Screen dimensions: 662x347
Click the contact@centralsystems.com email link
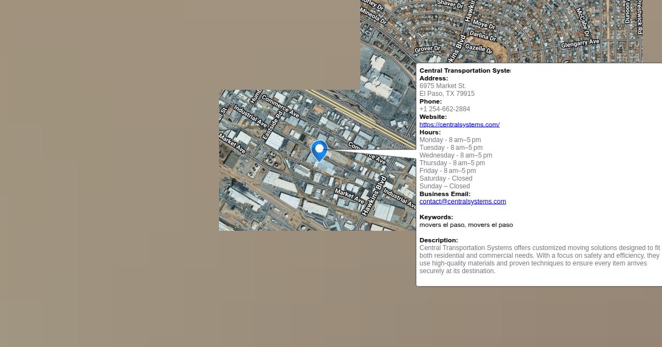pos(462,202)
